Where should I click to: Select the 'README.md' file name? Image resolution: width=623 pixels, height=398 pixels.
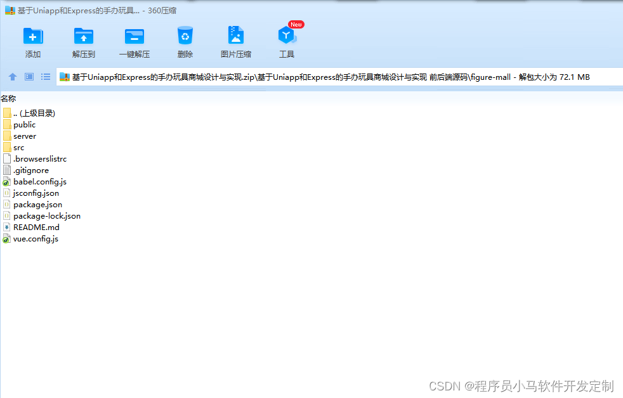36,228
